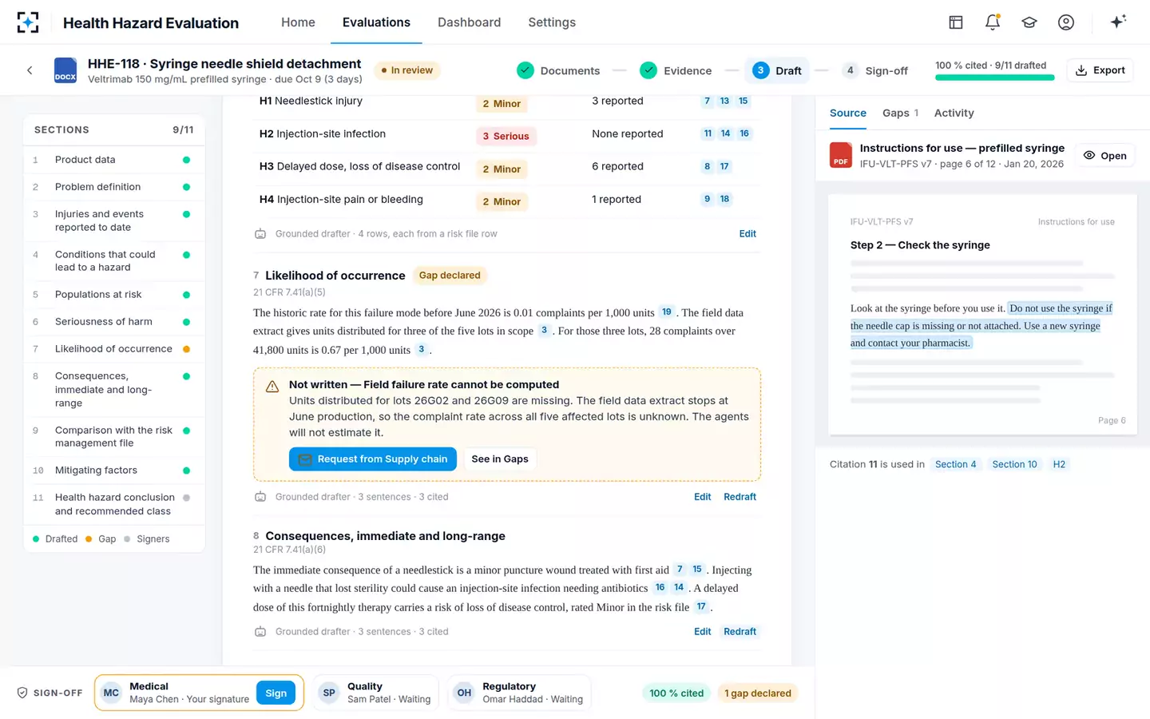Go to the Documents step
The width and height of the screenshot is (1150, 719).
point(558,70)
